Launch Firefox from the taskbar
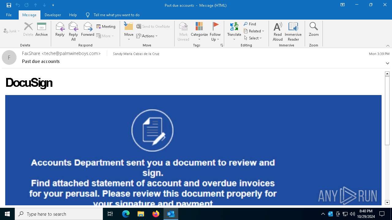The image size is (392, 220). [x=156, y=214]
